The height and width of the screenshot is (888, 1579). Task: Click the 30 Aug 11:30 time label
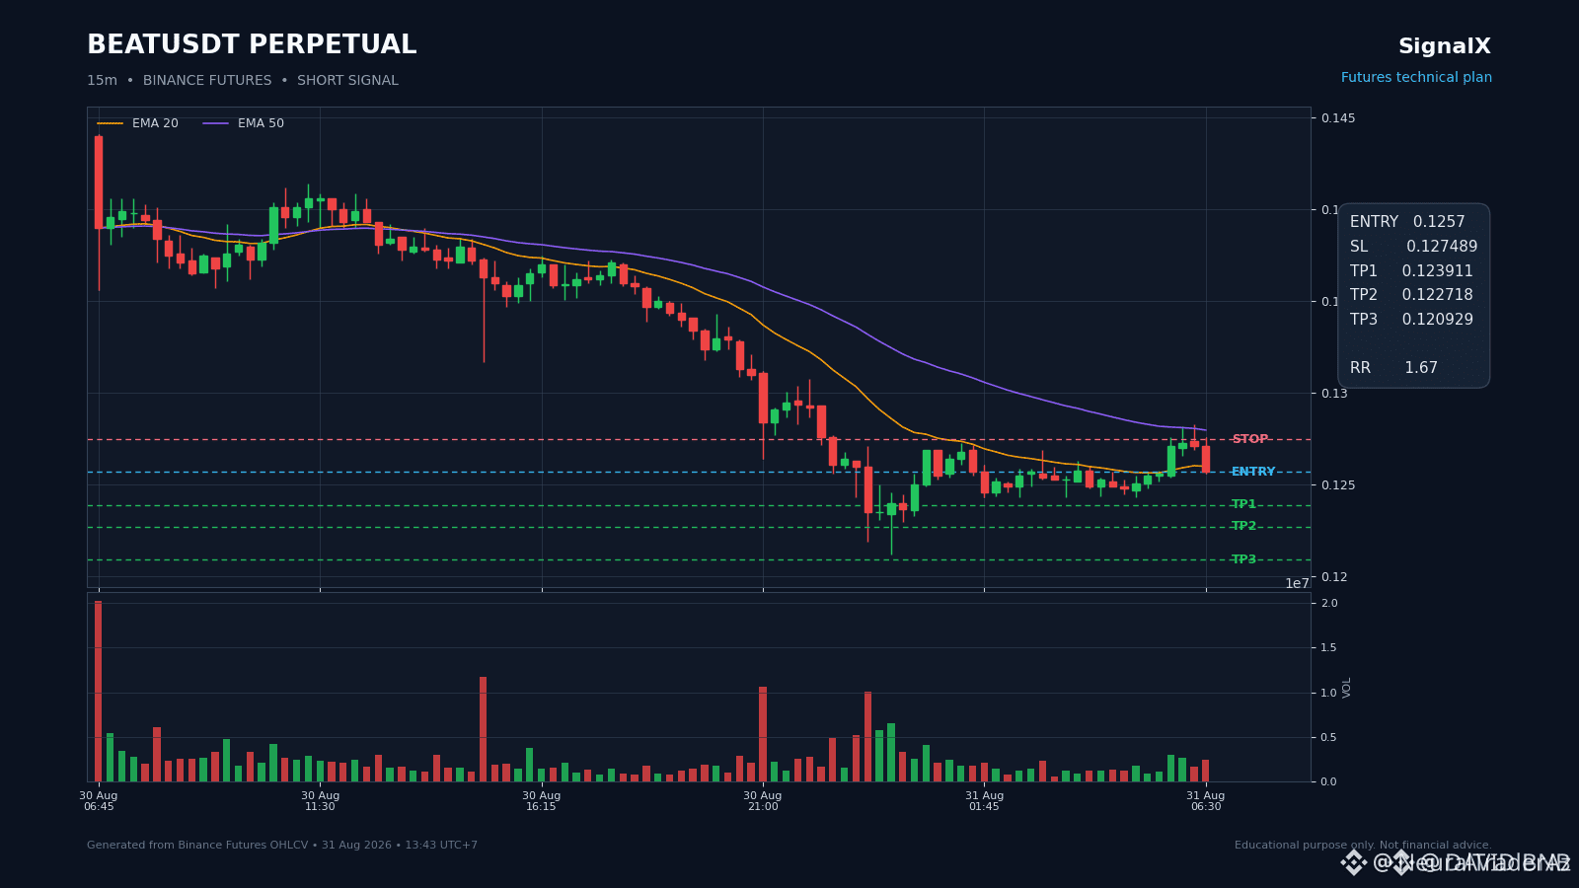click(320, 801)
